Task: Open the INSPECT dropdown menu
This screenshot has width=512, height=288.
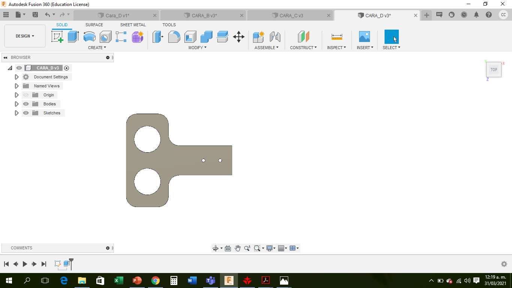Action: tap(337, 48)
